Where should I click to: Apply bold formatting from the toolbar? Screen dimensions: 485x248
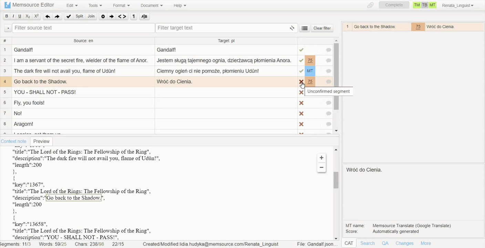click(x=7, y=17)
